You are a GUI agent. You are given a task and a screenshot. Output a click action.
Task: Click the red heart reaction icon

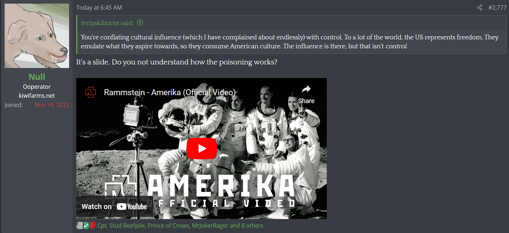(93, 225)
